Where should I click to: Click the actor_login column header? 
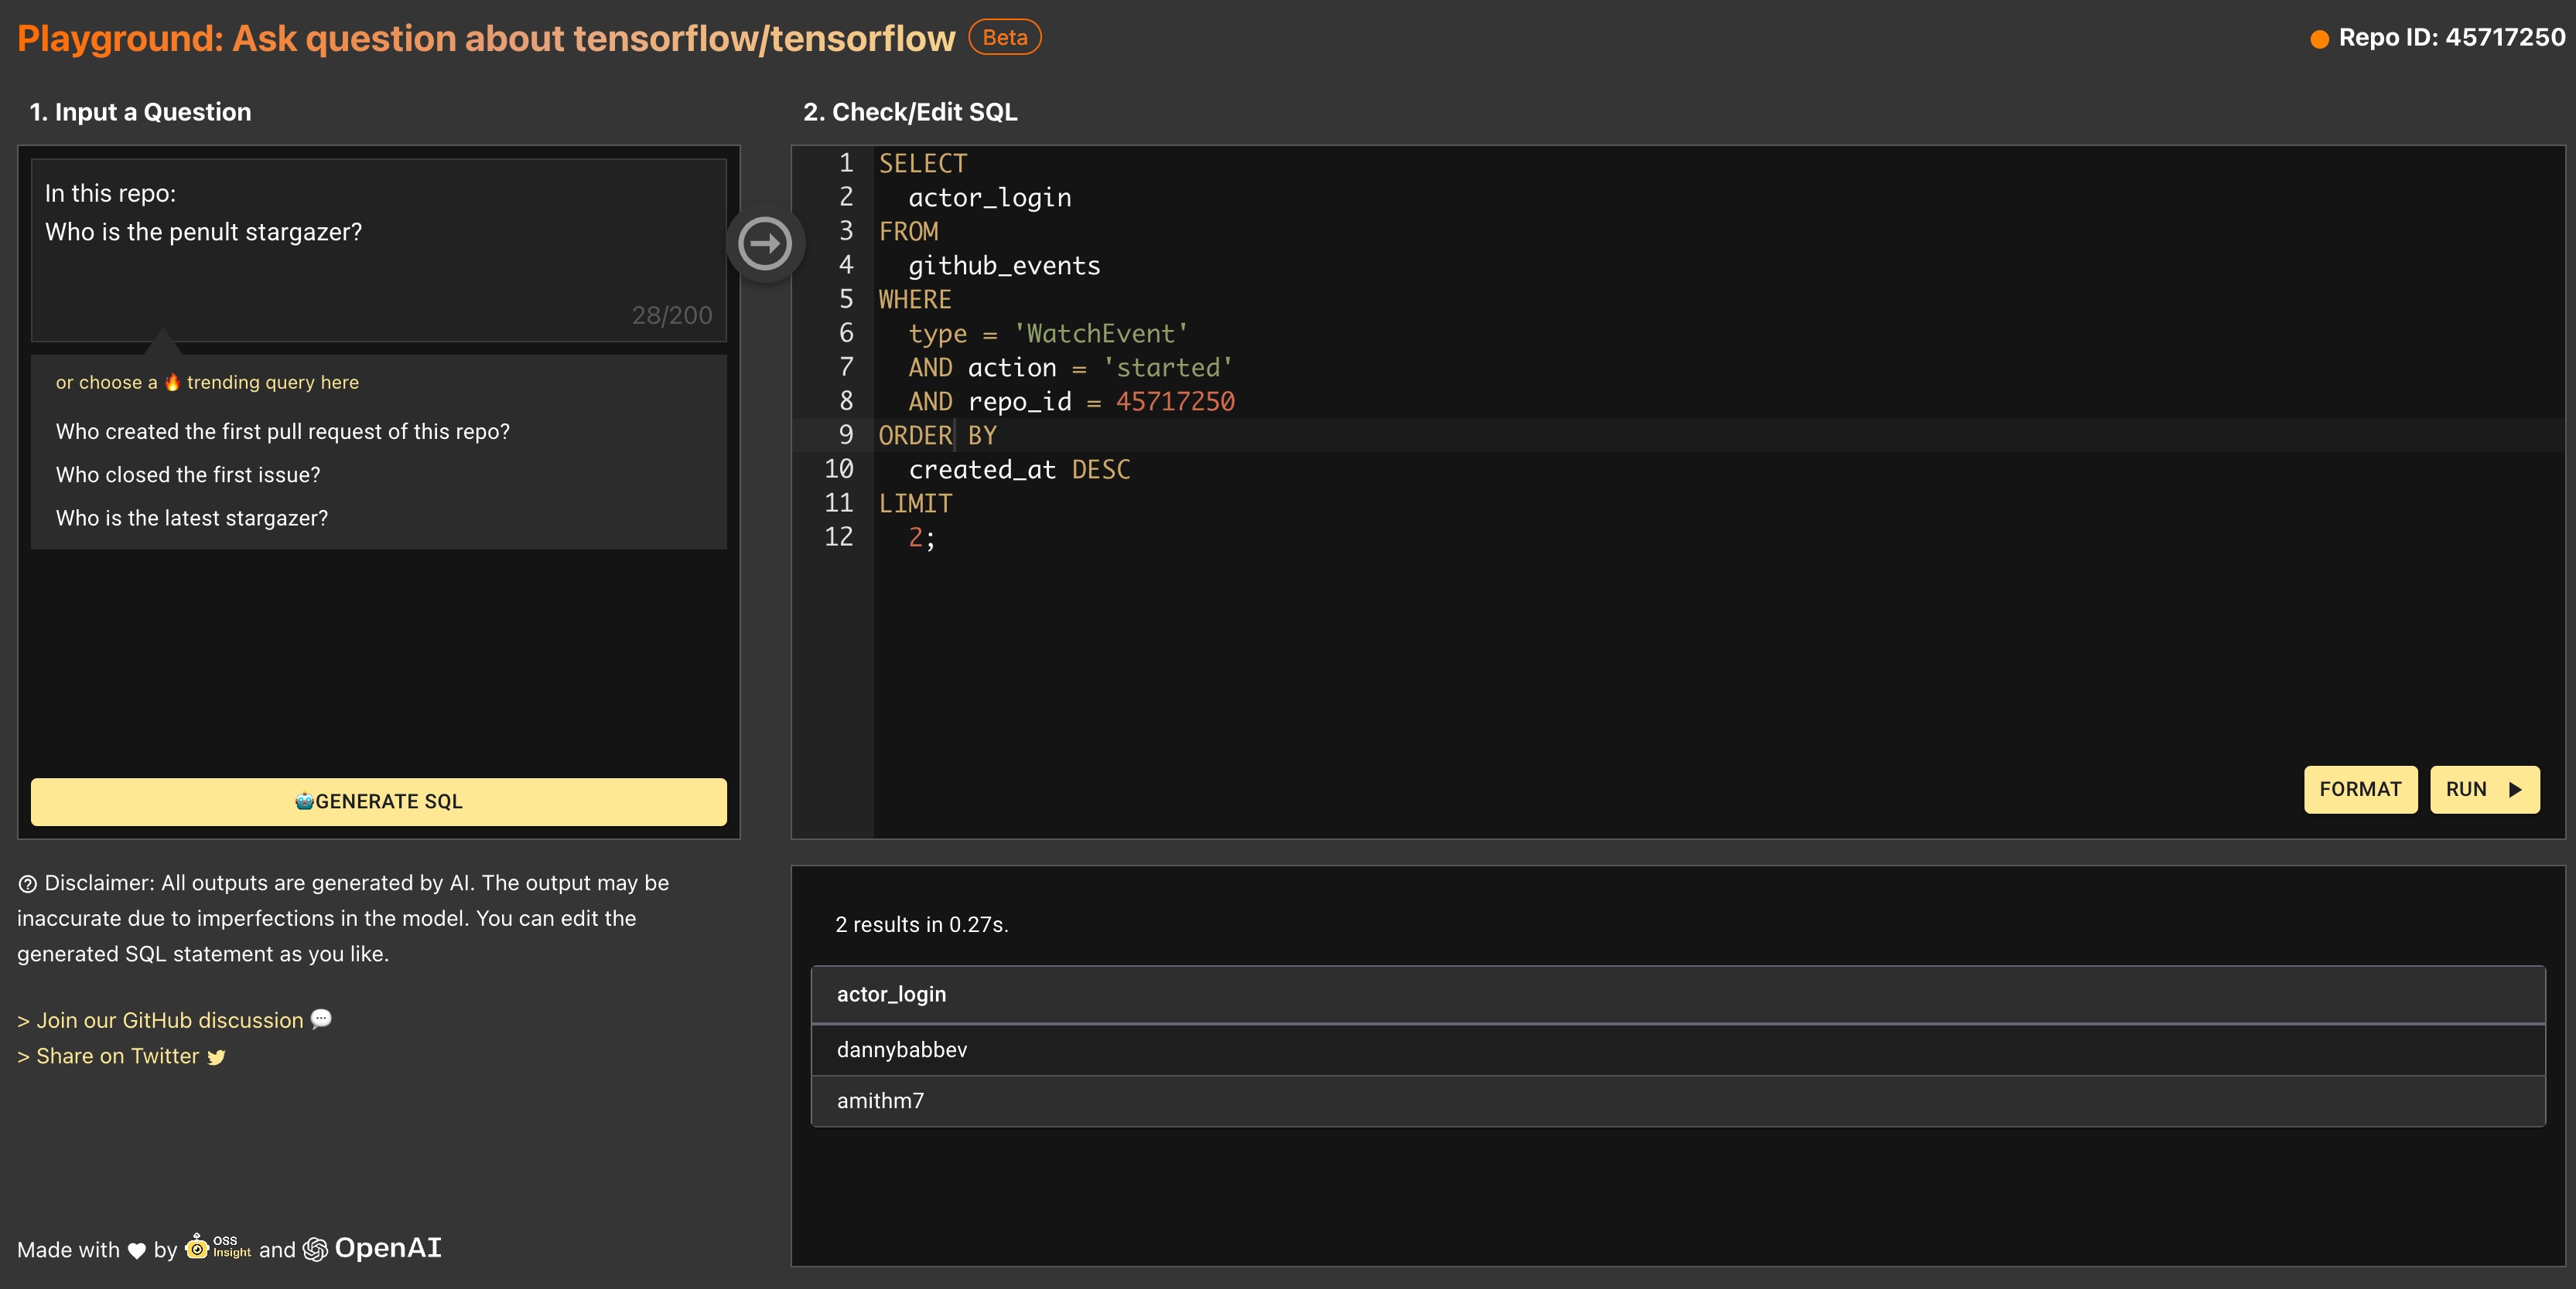coord(891,995)
